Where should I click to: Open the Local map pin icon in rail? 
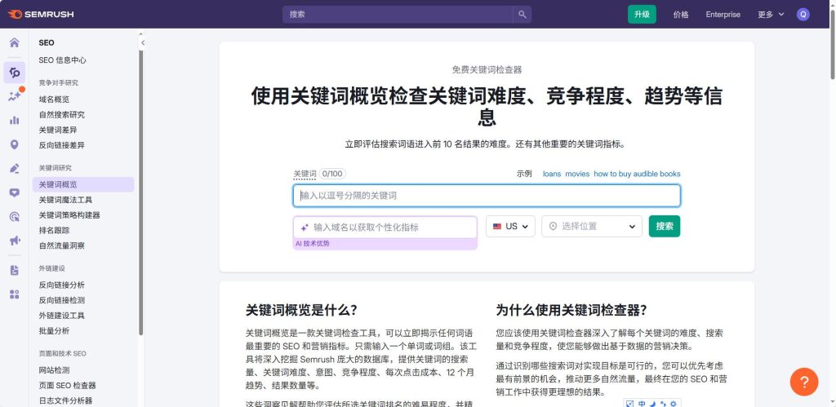point(15,144)
